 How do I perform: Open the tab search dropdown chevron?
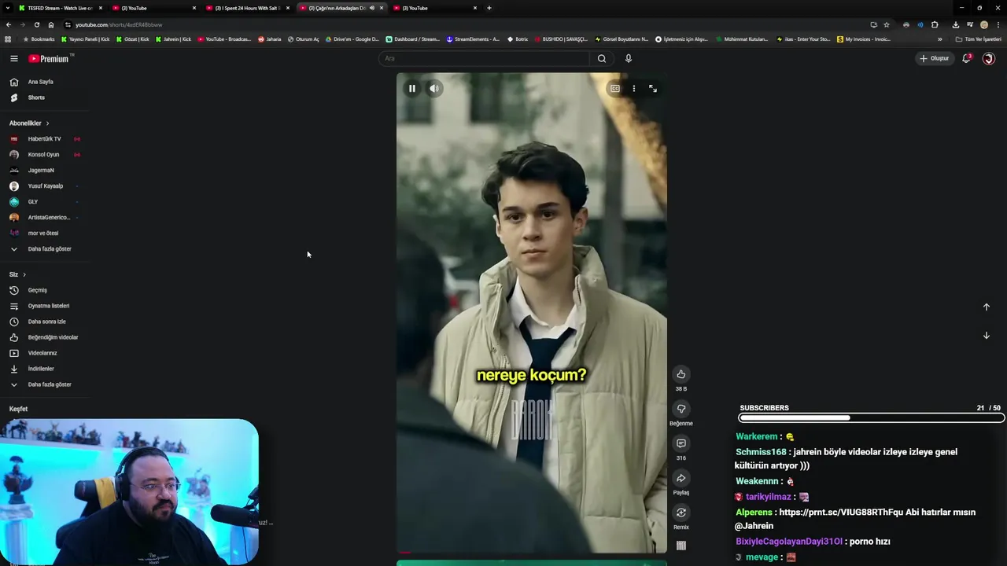click(x=7, y=8)
